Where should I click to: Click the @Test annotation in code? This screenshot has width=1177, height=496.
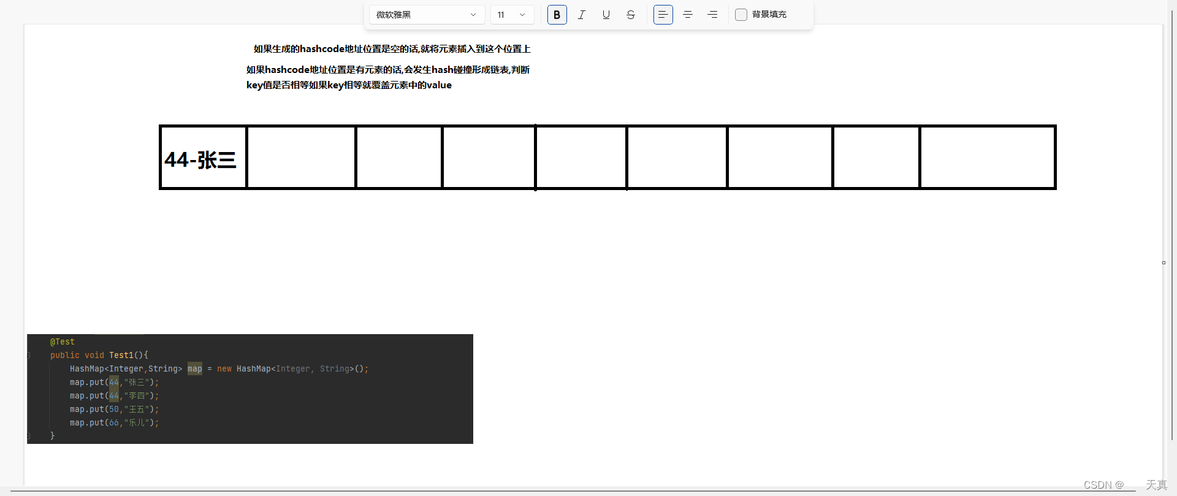[63, 342]
